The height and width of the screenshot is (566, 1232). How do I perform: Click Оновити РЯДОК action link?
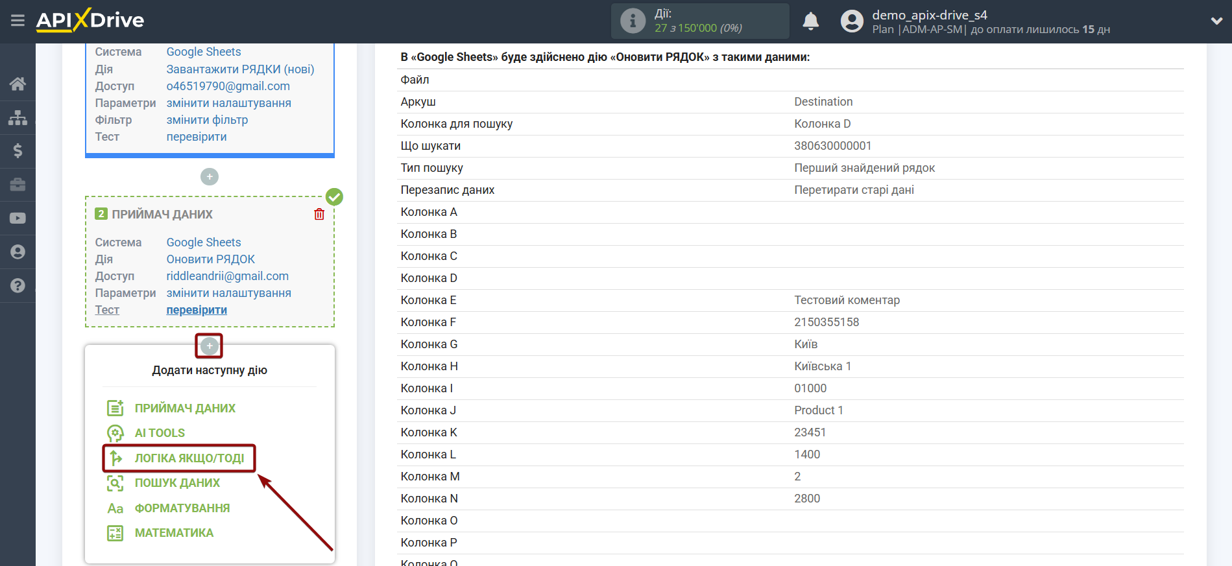(211, 259)
